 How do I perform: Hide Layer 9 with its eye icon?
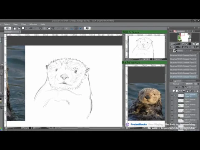click(172, 100)
